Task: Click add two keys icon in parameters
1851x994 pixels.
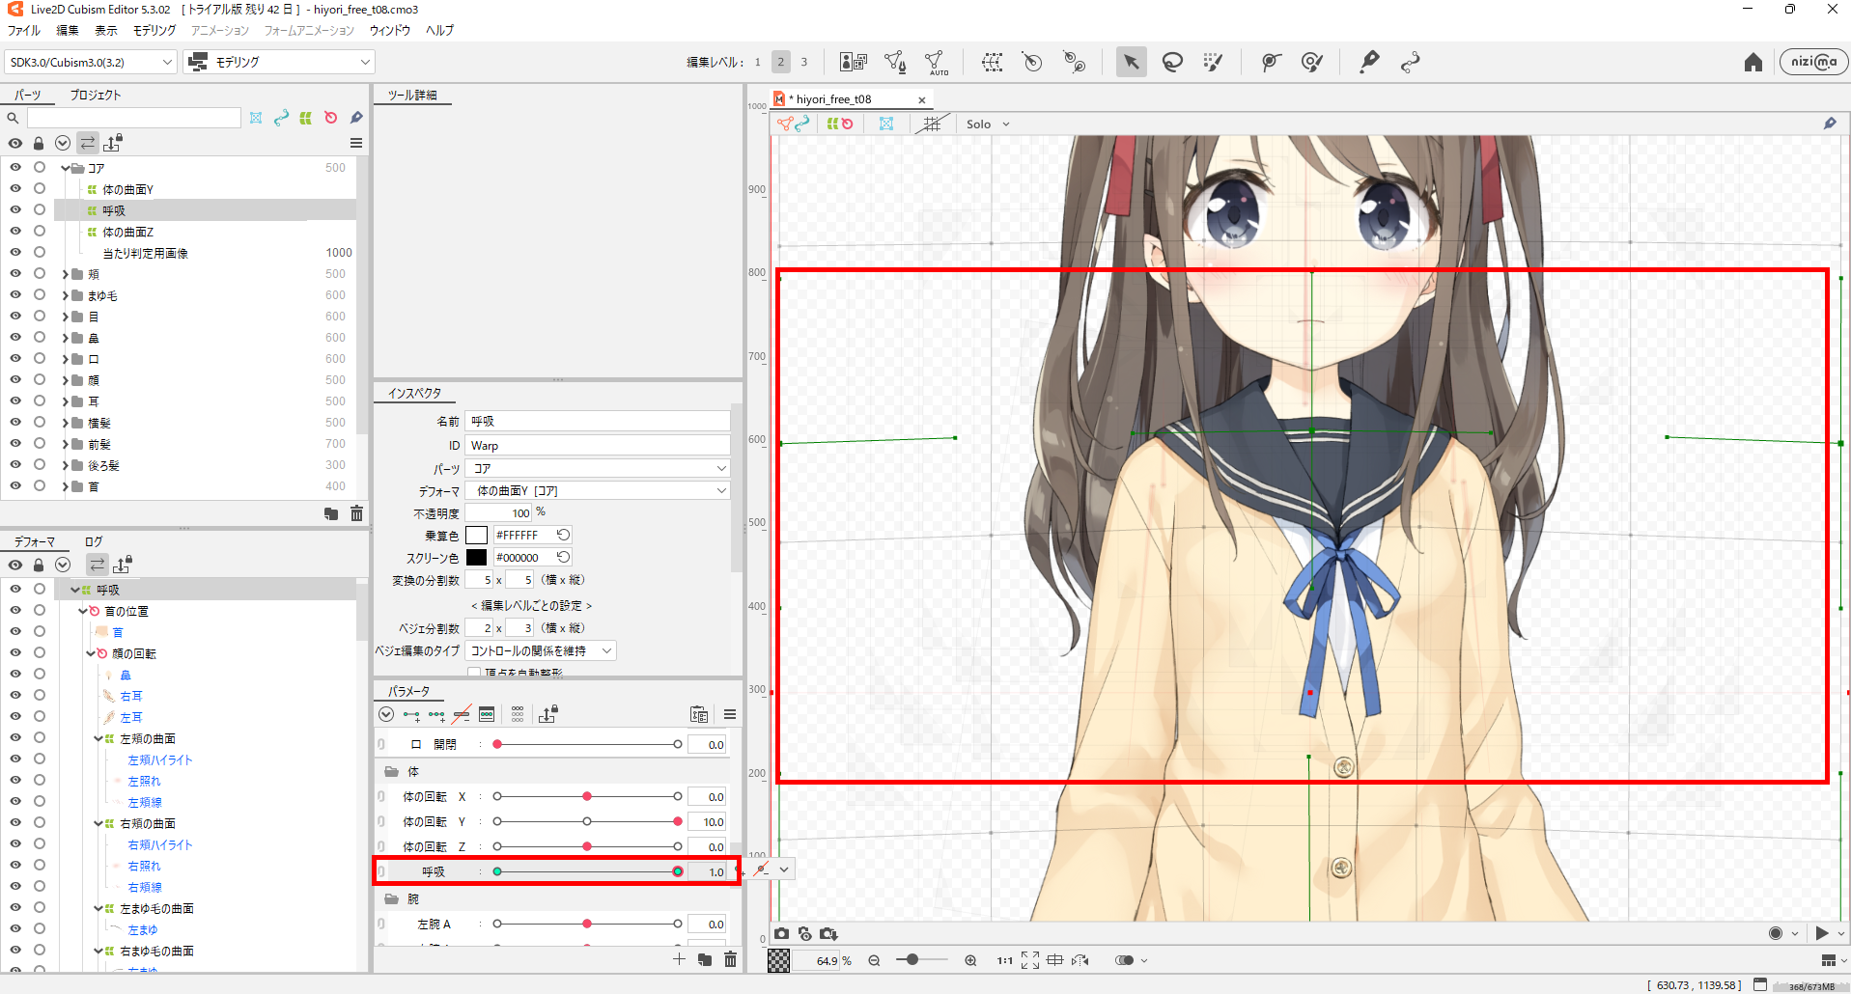Action: pyautogui.click(x=411, y=715)
